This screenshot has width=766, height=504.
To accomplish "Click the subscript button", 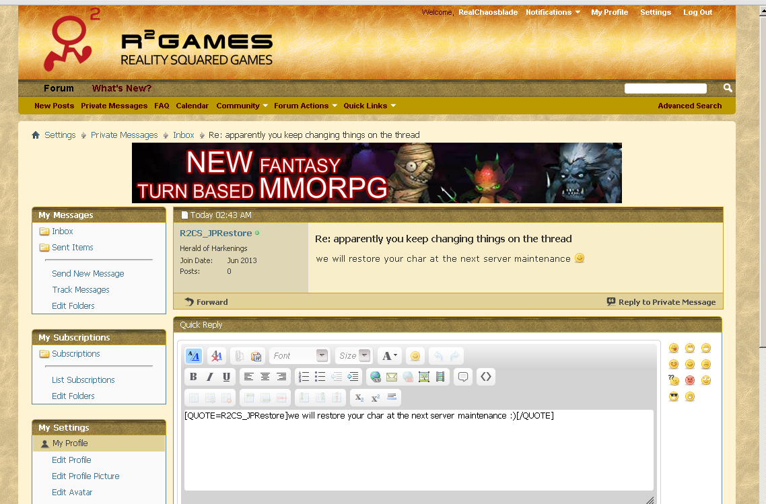I will 359,398.
